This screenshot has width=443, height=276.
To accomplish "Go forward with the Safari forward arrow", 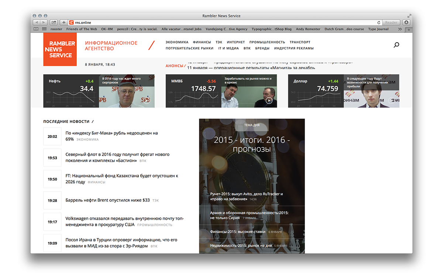I will (x=44, y=22).
